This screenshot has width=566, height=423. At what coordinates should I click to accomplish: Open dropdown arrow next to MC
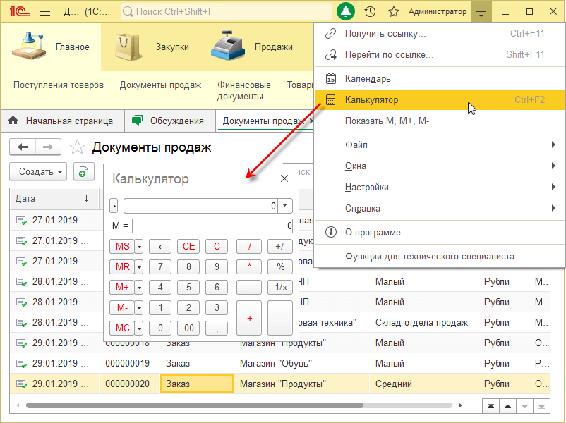139,329
